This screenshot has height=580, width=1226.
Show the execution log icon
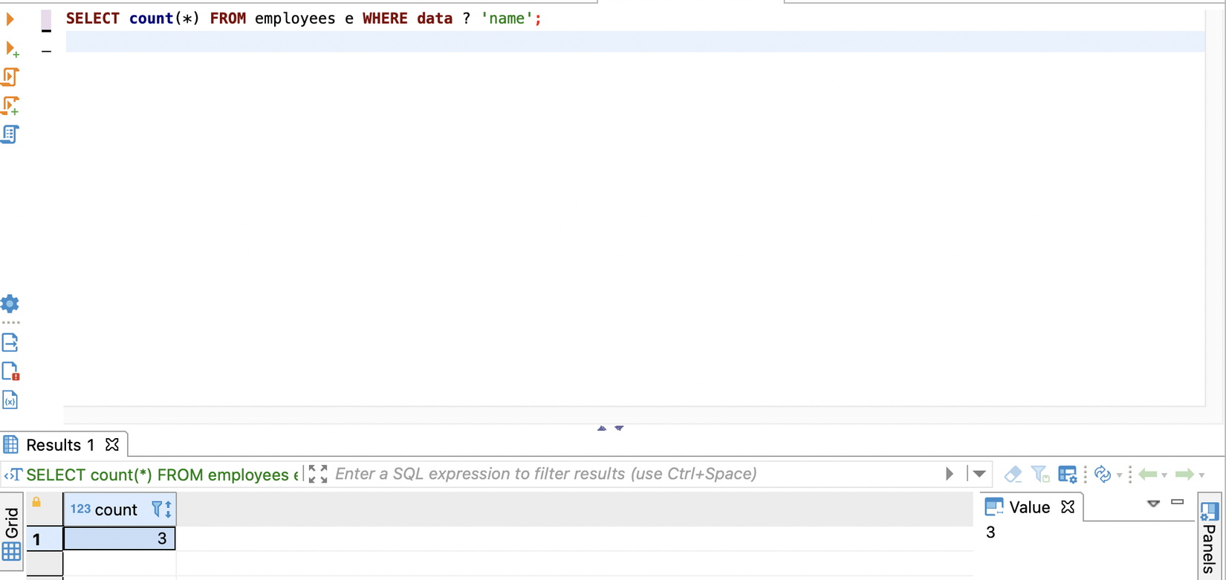coord(10,371)
